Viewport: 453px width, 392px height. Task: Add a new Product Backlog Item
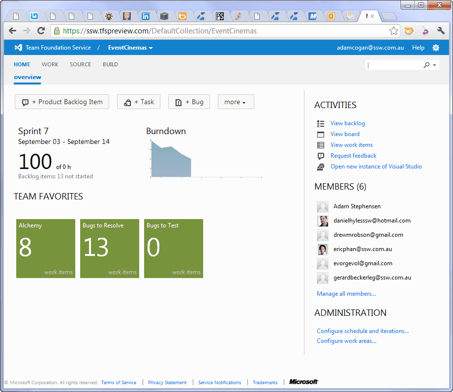62,102
